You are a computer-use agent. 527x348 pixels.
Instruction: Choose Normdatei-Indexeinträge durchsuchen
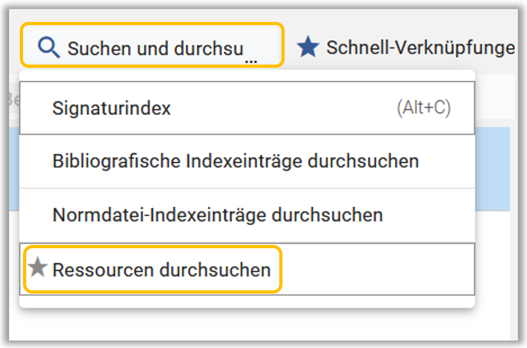click(x=247, y=215)
